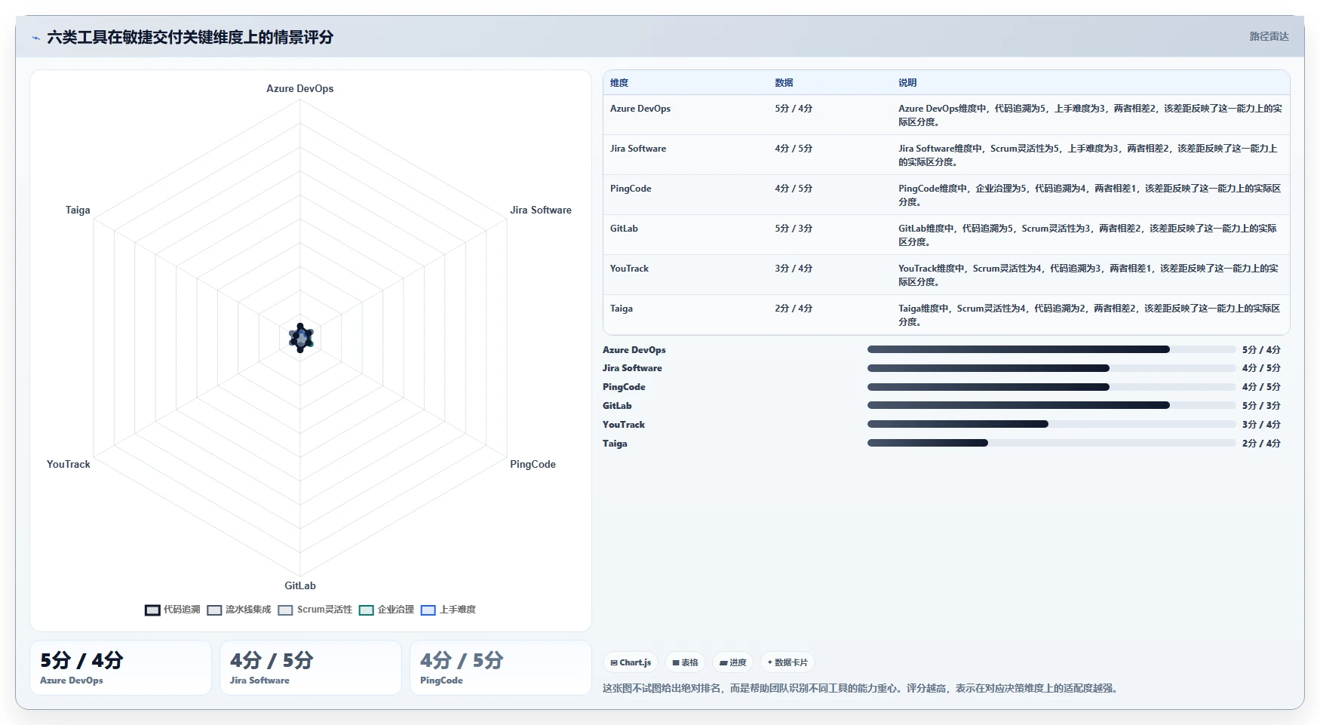This screenshot has height=725, width=1320.
Task: Toggle the 企业治理 legend dataset
Action: 386,610
